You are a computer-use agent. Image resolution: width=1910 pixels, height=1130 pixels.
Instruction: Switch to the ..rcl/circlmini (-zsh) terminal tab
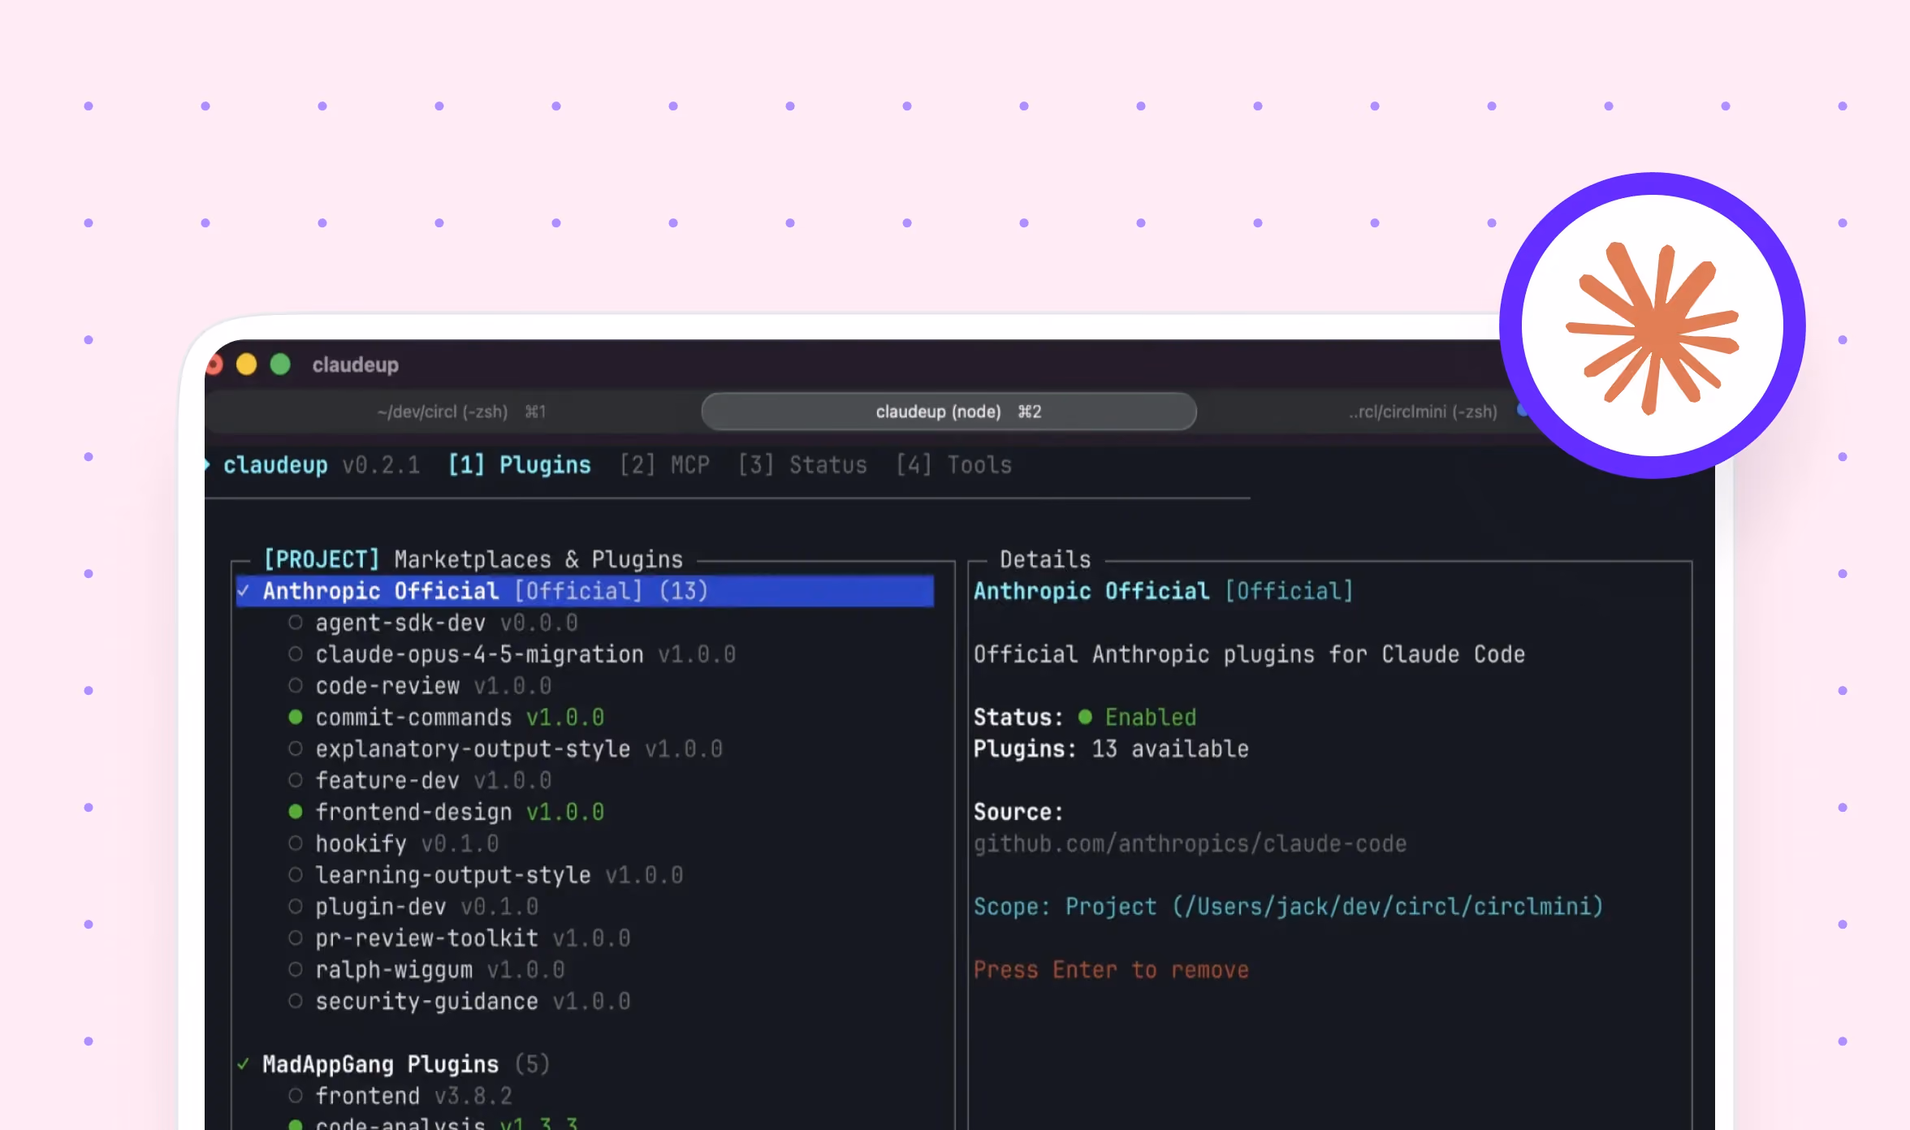point(1423,412)
